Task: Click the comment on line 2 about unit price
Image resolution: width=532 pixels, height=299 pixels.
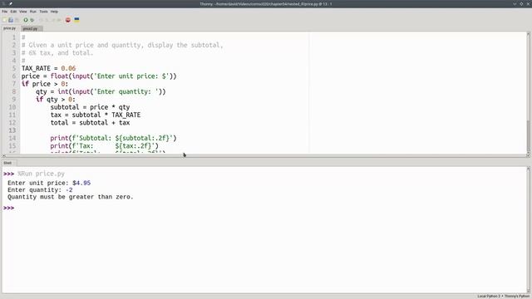Action: coord(122,45)
